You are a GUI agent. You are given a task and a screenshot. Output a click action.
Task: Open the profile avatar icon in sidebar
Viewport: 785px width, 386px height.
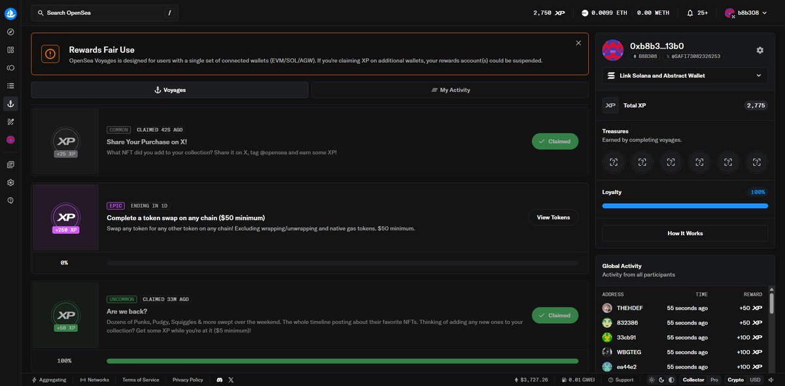click(10, 139)
